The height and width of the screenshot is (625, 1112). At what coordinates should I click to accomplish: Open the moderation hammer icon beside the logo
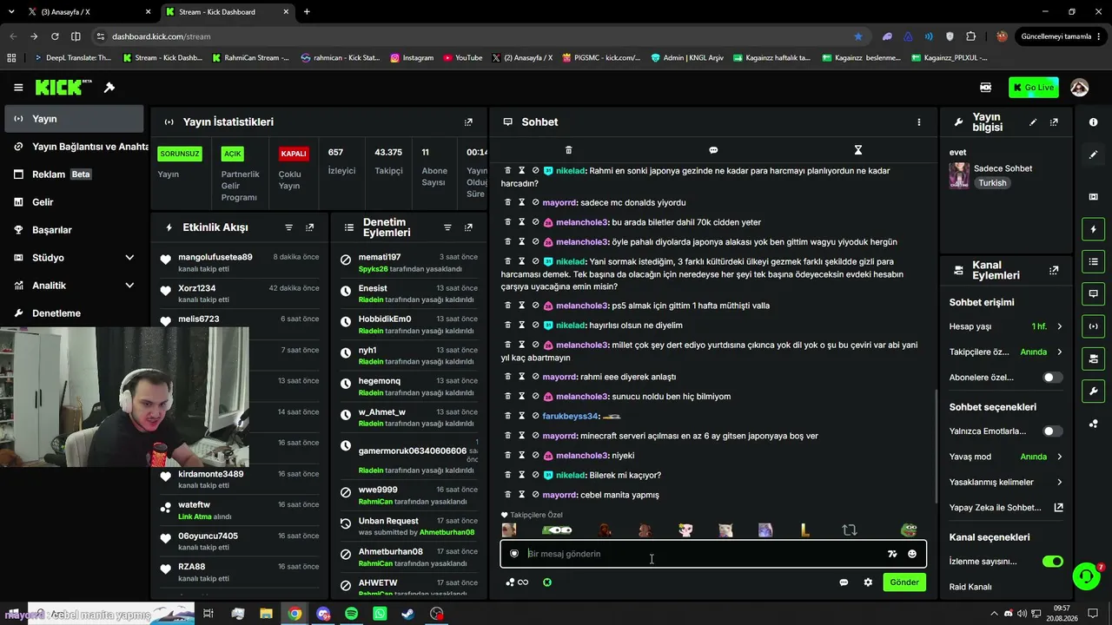click(x=109, y=88)
